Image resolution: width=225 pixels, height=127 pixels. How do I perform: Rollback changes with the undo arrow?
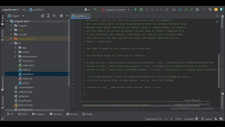pos(203,10)
